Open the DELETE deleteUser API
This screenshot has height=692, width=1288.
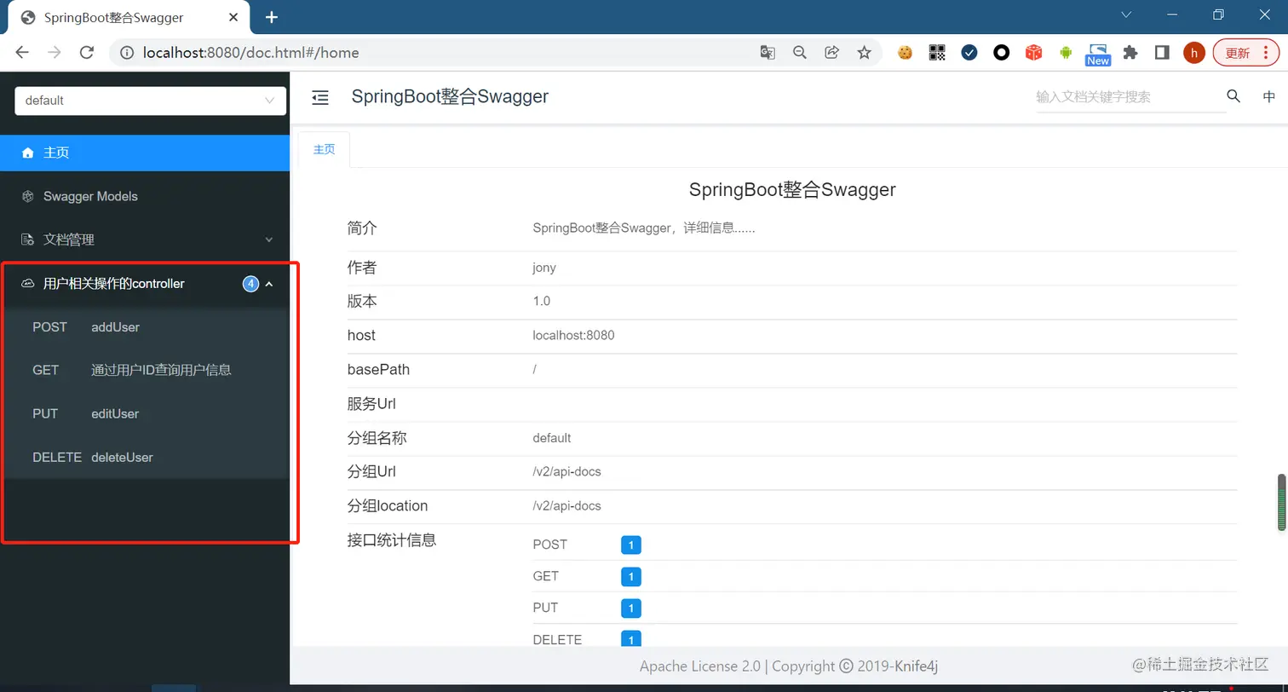(x=145, y=457)
